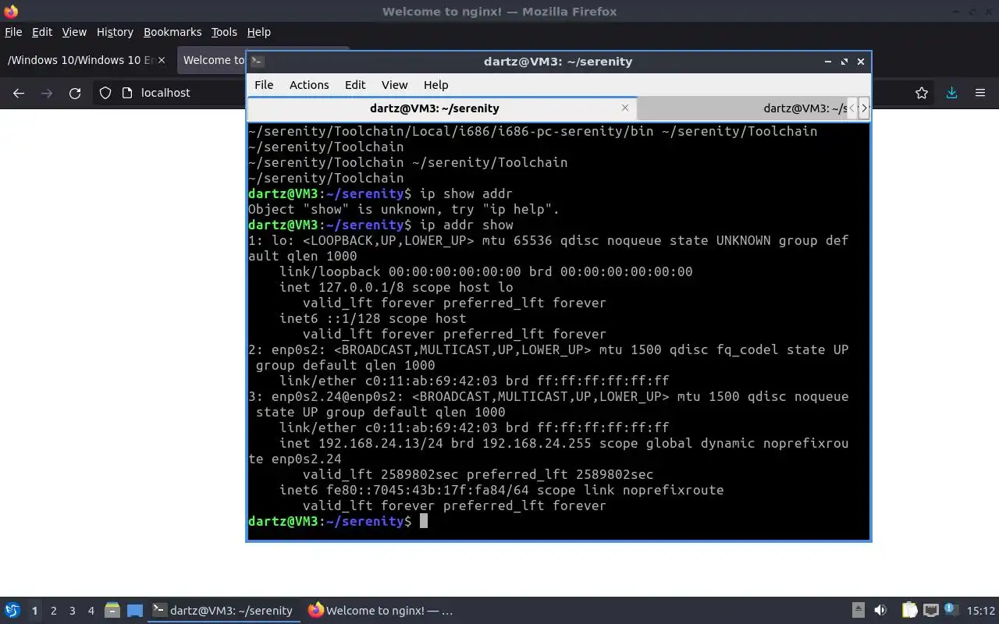Switch to the second dartz@VM3 terminal tab
Viewport: 999px width, 624px height.
[741, 108]
